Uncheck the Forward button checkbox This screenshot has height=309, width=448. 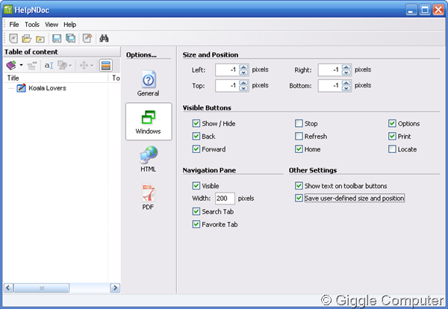(x=196, y=149)
